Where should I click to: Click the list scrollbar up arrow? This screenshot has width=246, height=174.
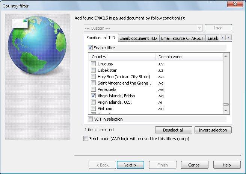[x=226, y=56]
